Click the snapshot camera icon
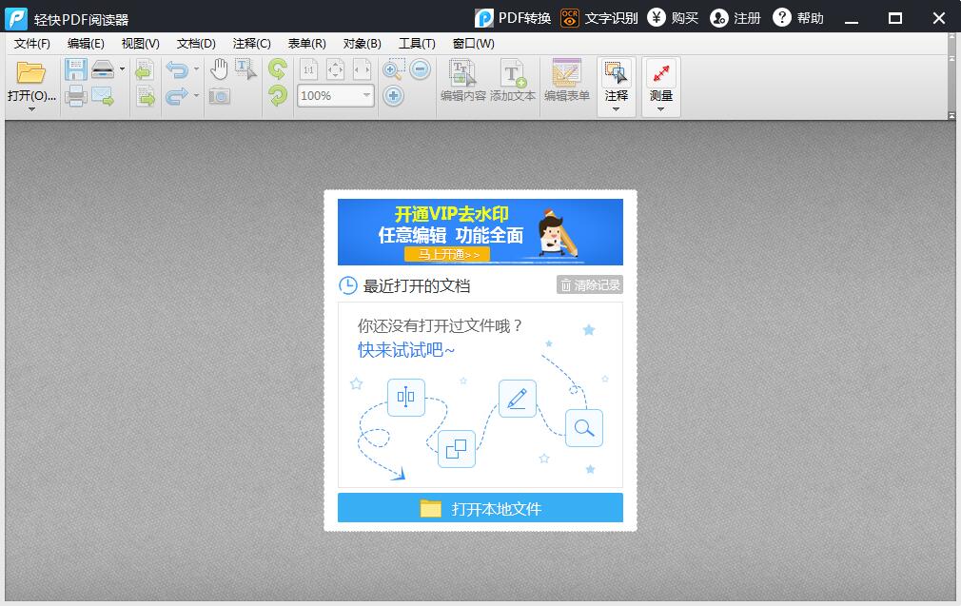The height and width of the screenshot is (606, 961). [x=220, y=96]
